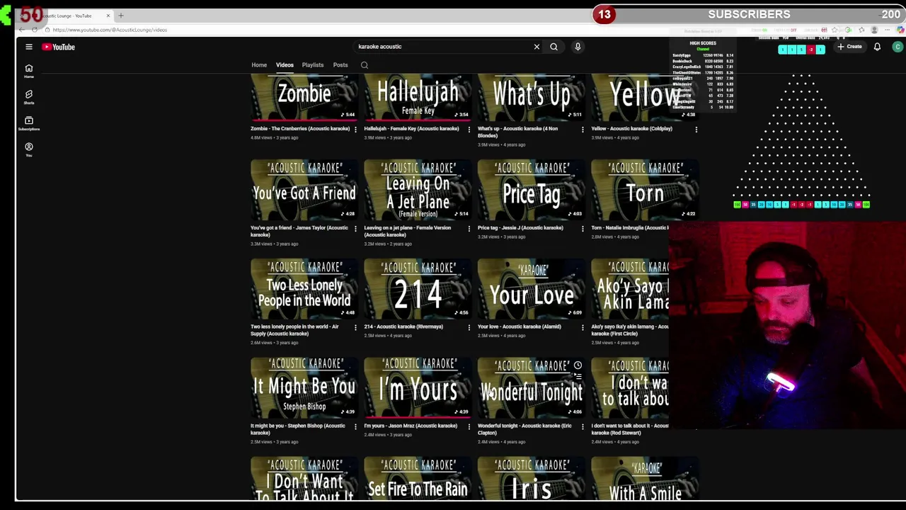Image resolution: width=906 pixels, height=510 pixels.
Task: Clear the search box with the X
Action: click(x=537, y=47)
